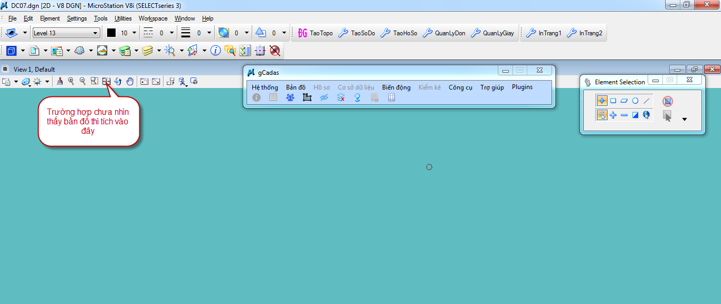721x304 pixels.
Task: Open the Element Information icon
Action: tap(215, 51)
